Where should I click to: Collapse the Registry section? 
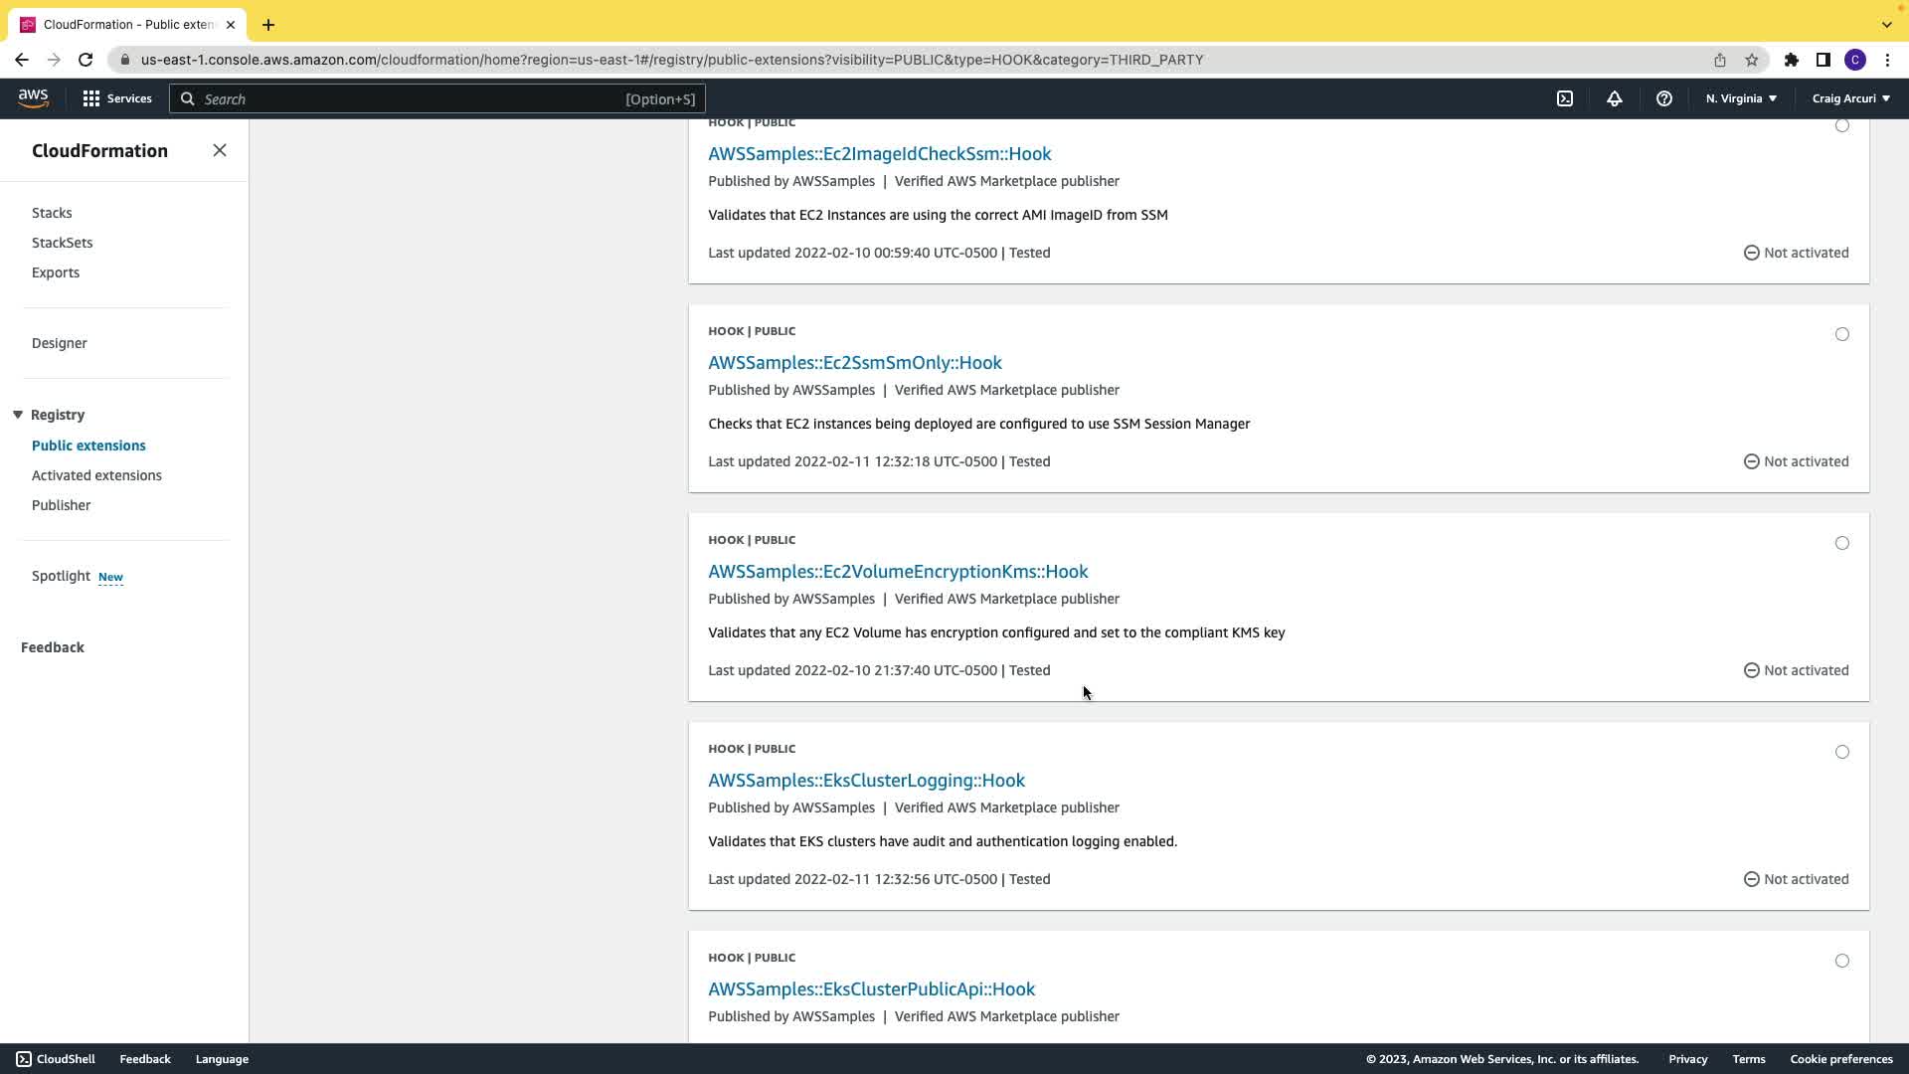point(18,415)
